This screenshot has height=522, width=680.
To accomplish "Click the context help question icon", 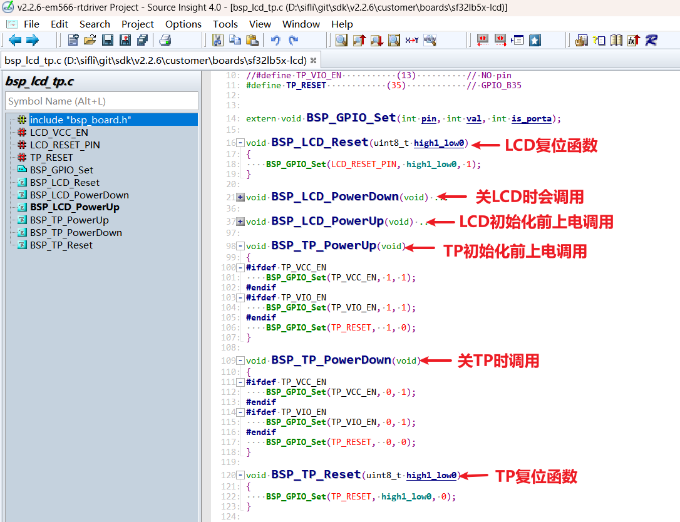I will coord(599,40).
